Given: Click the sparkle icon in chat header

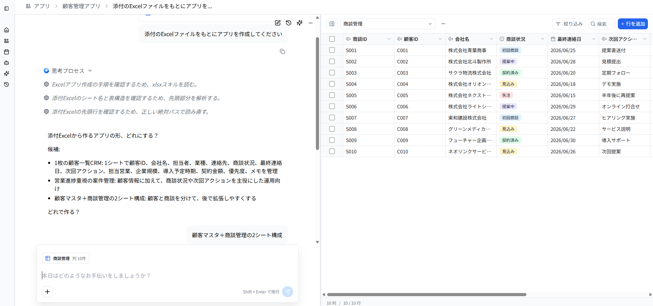Looking at the screenshot, I should click(x=300, y=23).
